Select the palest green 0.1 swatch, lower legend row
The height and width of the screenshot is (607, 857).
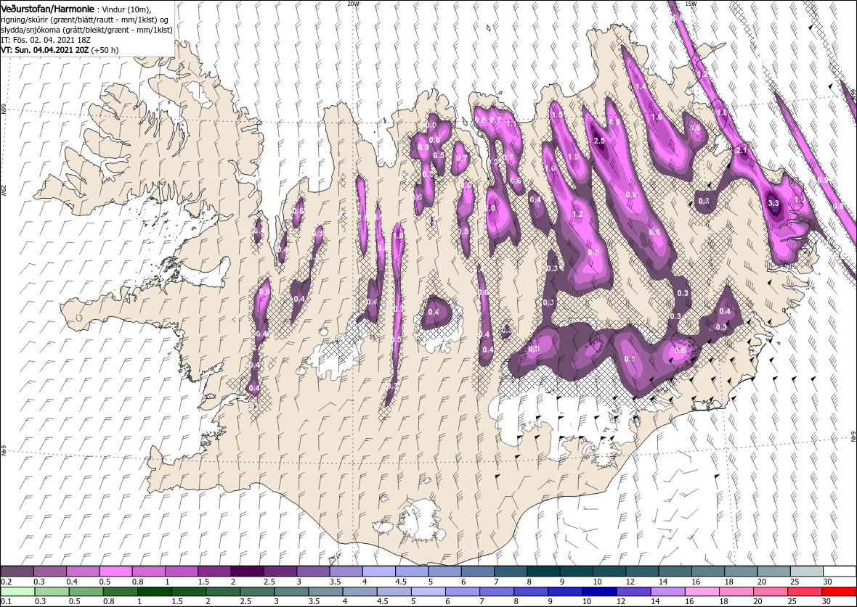click(17, 592)
